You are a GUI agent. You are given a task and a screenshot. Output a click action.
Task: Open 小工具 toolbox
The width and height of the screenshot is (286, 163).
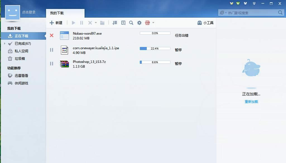205,23
